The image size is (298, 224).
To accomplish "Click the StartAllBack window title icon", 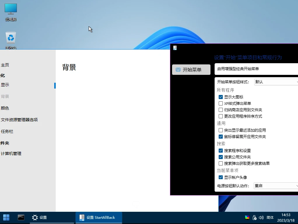I will (175, 48).
